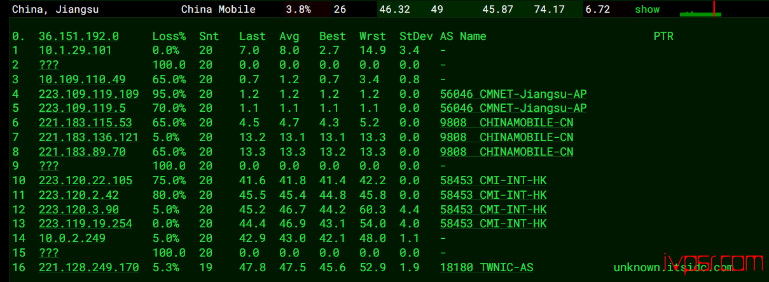
Task: Click hop 7 address 221.183.136.121
Action: click(89, 137)
